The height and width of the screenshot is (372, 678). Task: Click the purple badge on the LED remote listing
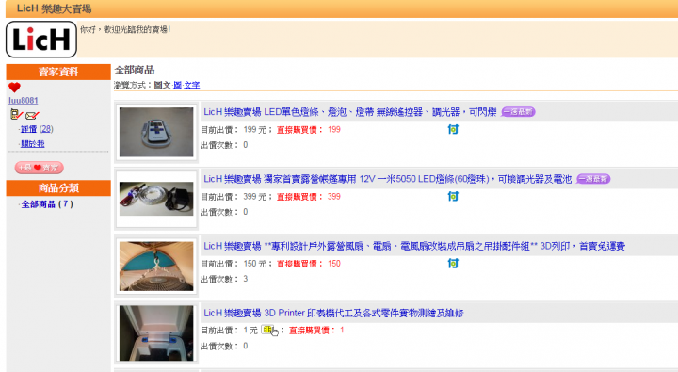point(518,112)
